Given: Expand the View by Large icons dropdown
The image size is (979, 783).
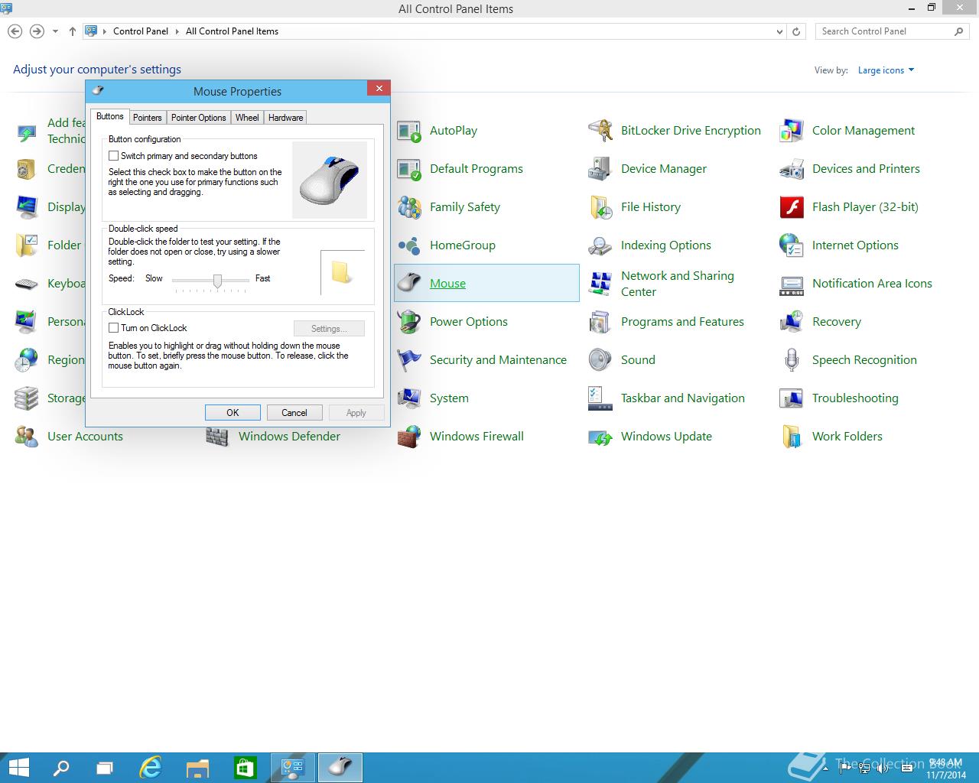Looking at the screenshot, I should [x=886, y=70].
